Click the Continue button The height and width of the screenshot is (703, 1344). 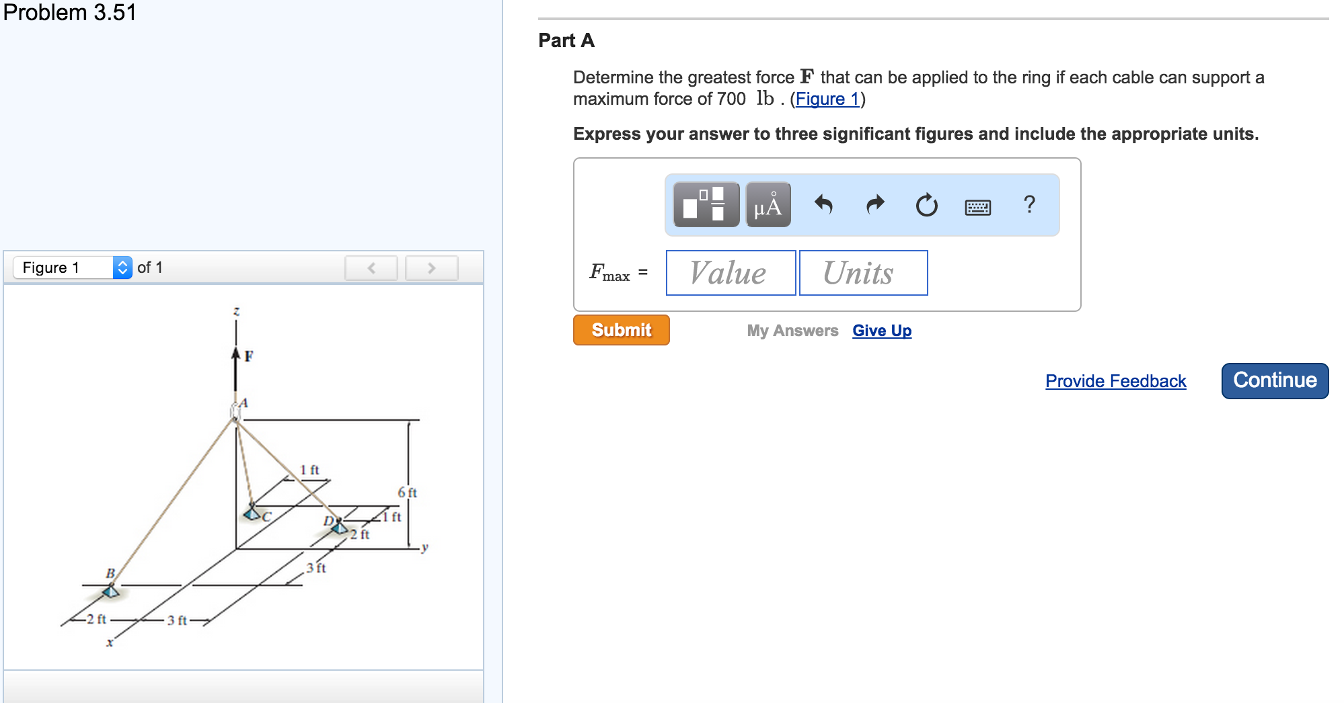(1275, 380)
